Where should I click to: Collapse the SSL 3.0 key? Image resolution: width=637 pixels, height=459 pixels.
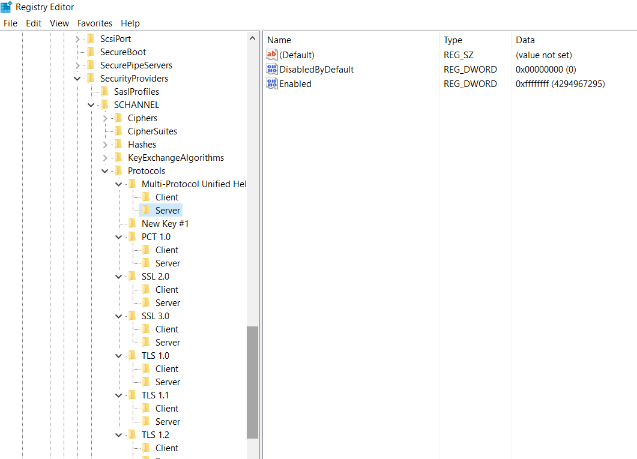tap(119, 316)
